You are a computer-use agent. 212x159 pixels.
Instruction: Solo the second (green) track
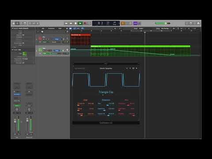pyautogui.click(x=46, y=50)
